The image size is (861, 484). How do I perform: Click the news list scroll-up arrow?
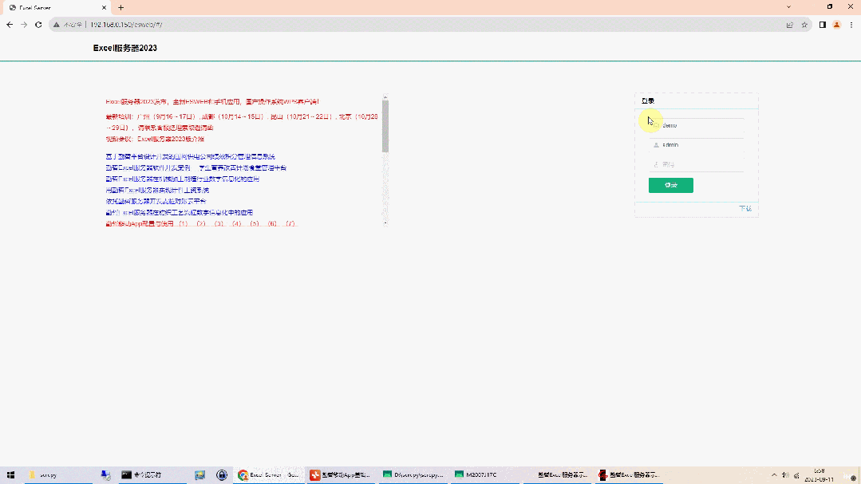click(x=385, y=97)
